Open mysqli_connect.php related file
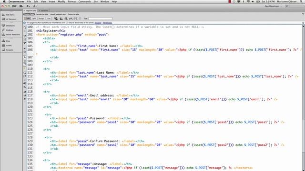 coord(58,14)
